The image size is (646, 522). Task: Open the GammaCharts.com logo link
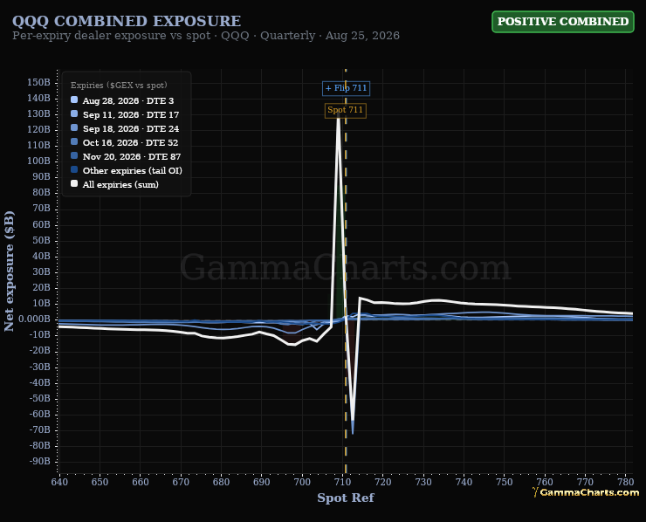(x=586, y=492)
